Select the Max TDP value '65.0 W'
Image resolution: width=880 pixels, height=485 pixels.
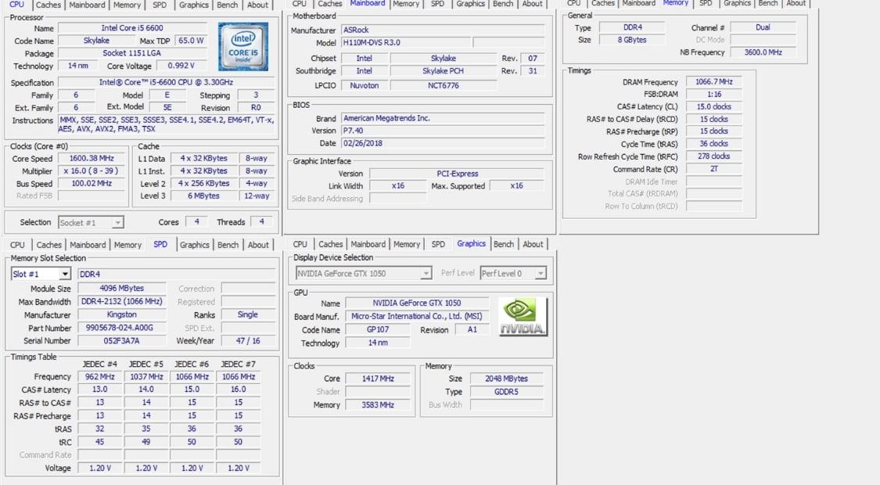click(x=191, y=41)
